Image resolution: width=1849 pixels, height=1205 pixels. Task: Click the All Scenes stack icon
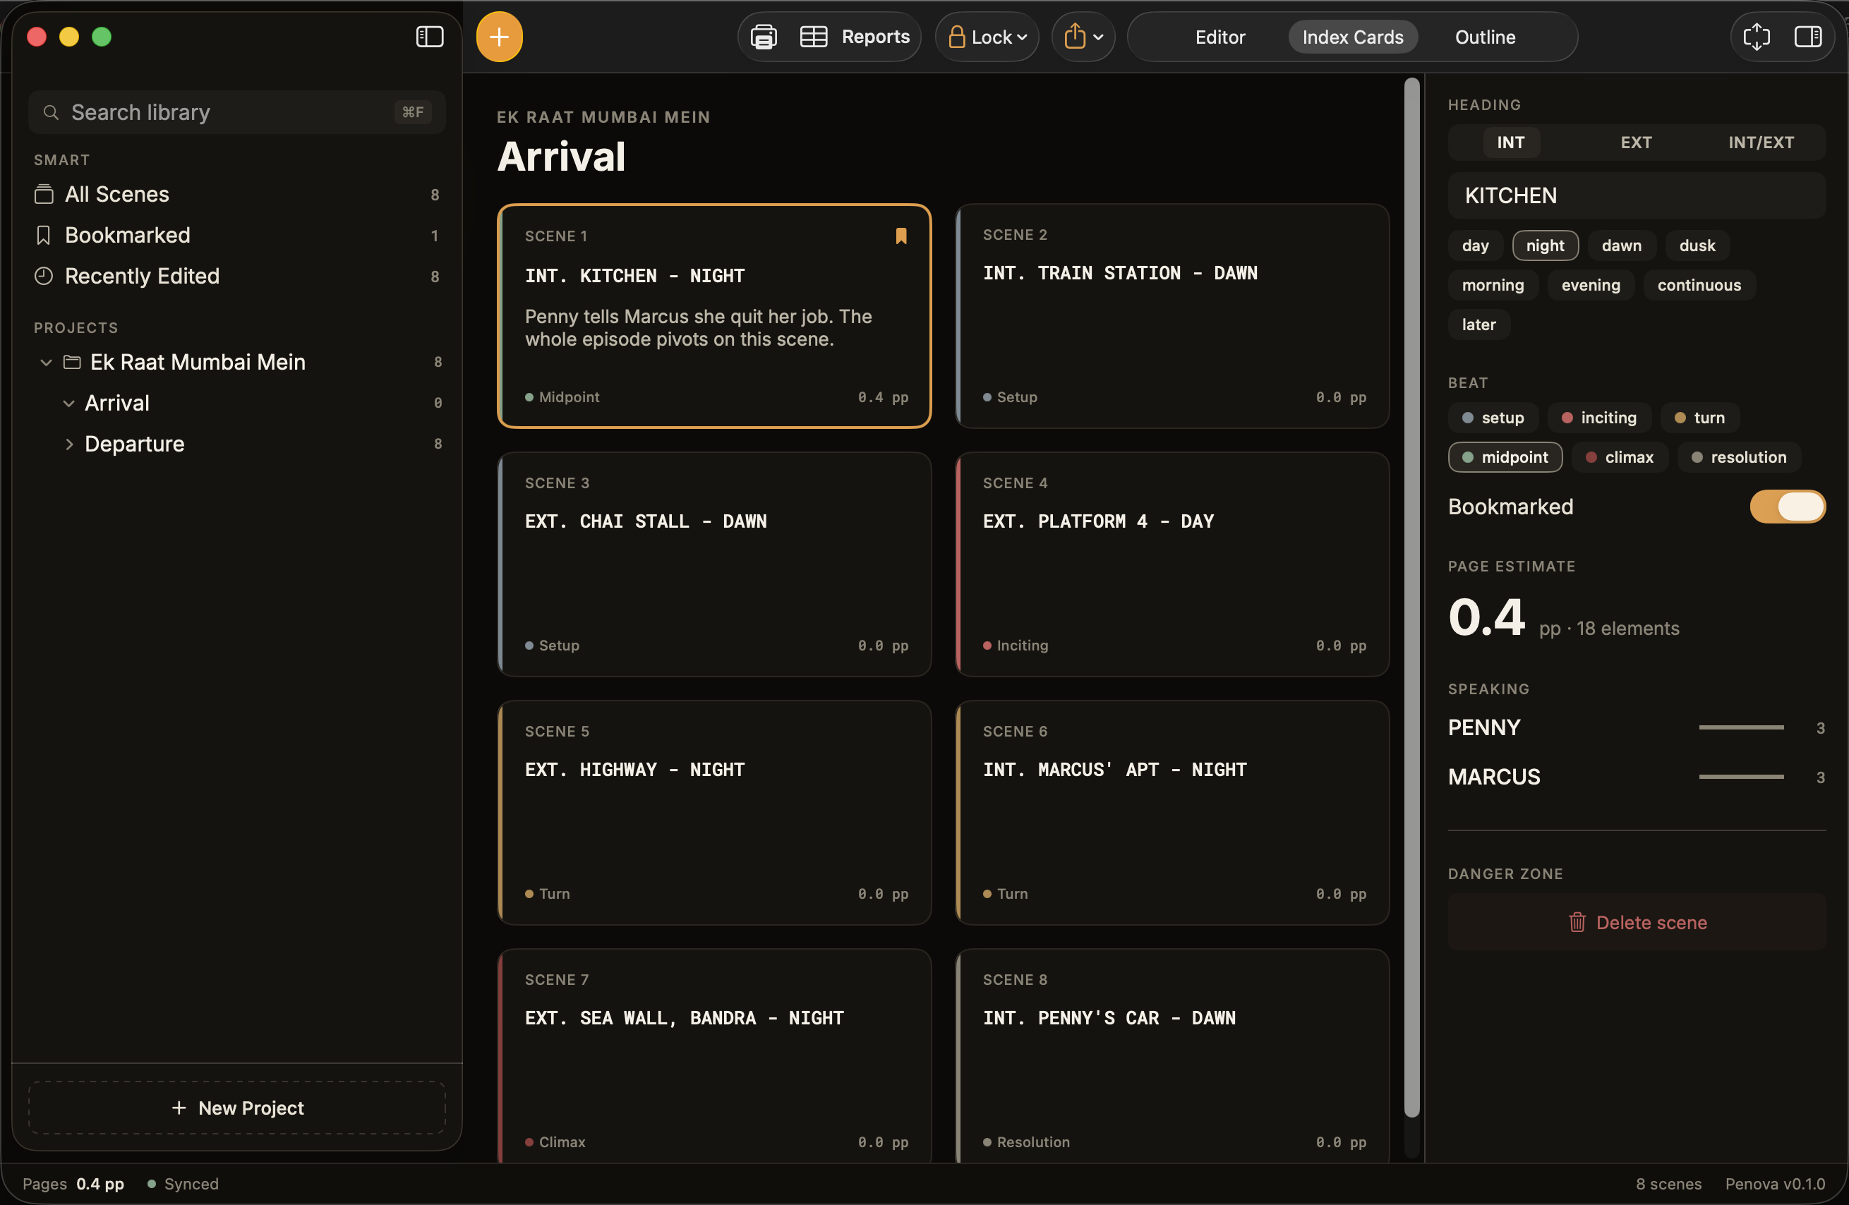click(44, 194)
